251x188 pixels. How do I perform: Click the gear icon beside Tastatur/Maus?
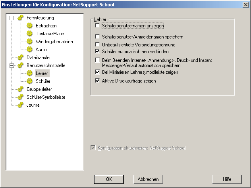[29, 34]
